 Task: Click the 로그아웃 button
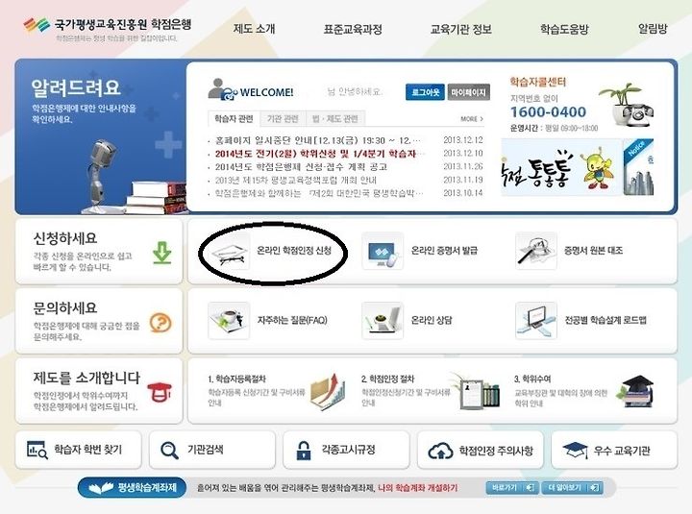coord(426,92)
